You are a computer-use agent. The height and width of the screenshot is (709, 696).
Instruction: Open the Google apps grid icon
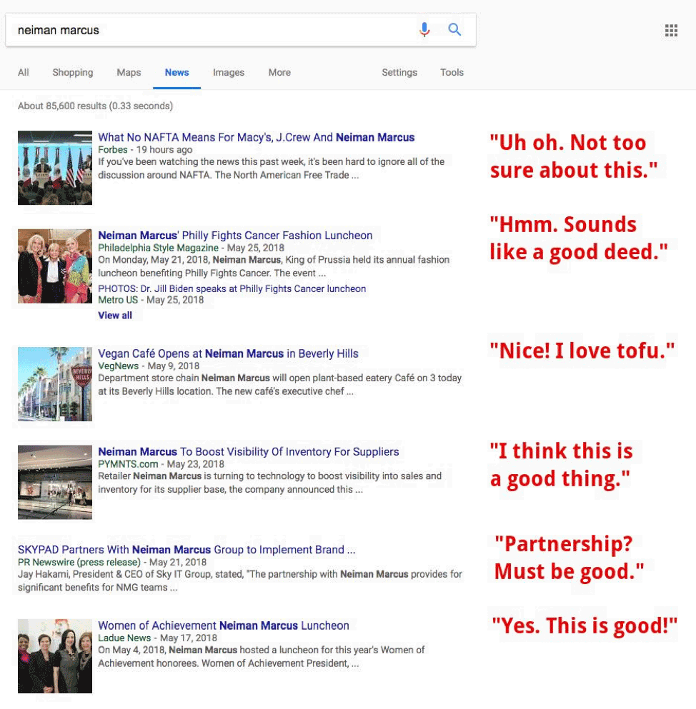pyautogui.click(x=671, y=30)
